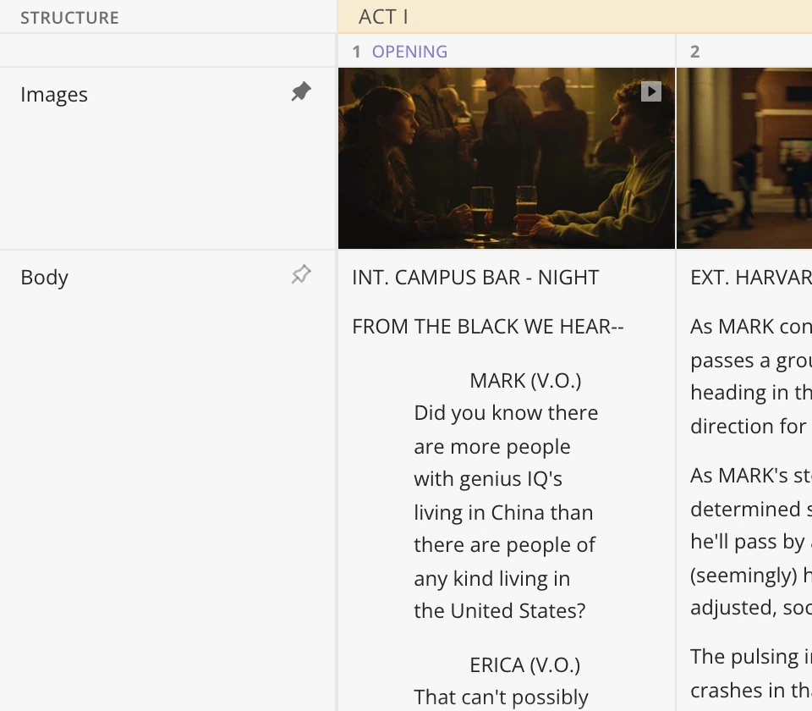Click the "As MARK's" paragraph in scene 2

click(x=751, y=541)
